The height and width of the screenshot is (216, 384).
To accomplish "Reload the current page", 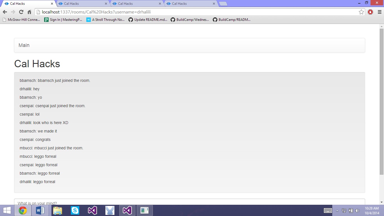I will coord(21,12).
